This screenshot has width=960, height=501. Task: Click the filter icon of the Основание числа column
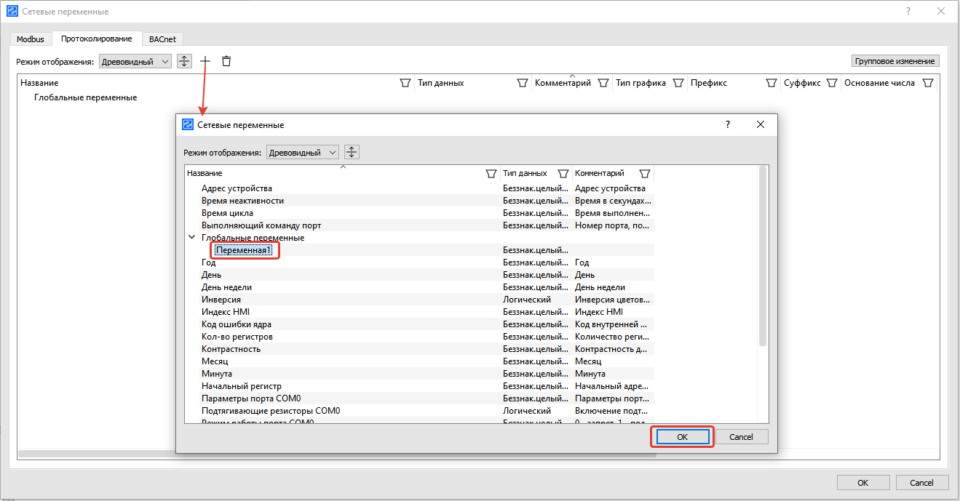927,83
